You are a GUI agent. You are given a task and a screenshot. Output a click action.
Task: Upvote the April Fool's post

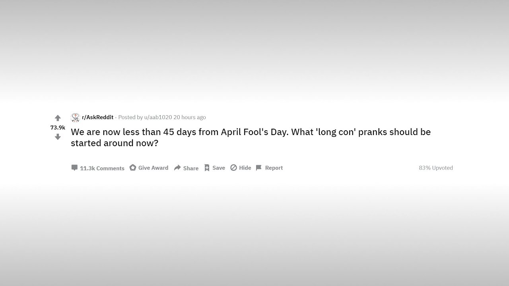tap(58, 118)
